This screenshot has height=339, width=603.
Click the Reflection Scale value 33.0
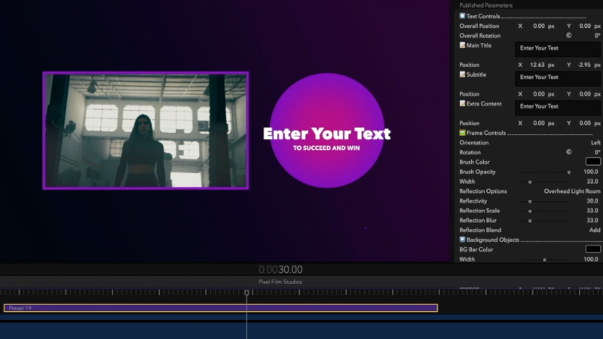click(592, 211)
